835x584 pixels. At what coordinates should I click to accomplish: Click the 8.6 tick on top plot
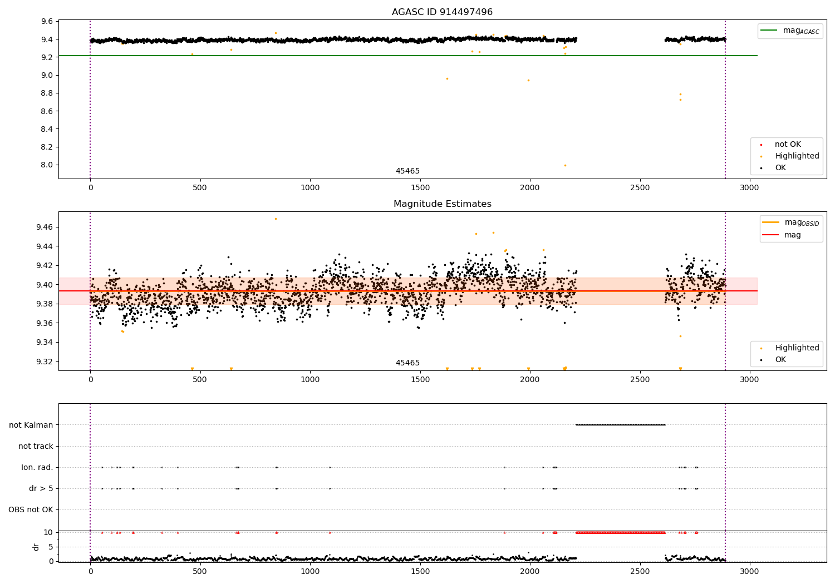[47, 111]
